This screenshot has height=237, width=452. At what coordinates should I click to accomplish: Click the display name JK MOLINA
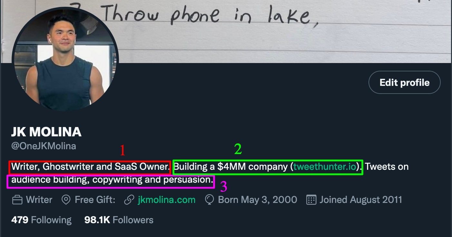click(46, 132)
